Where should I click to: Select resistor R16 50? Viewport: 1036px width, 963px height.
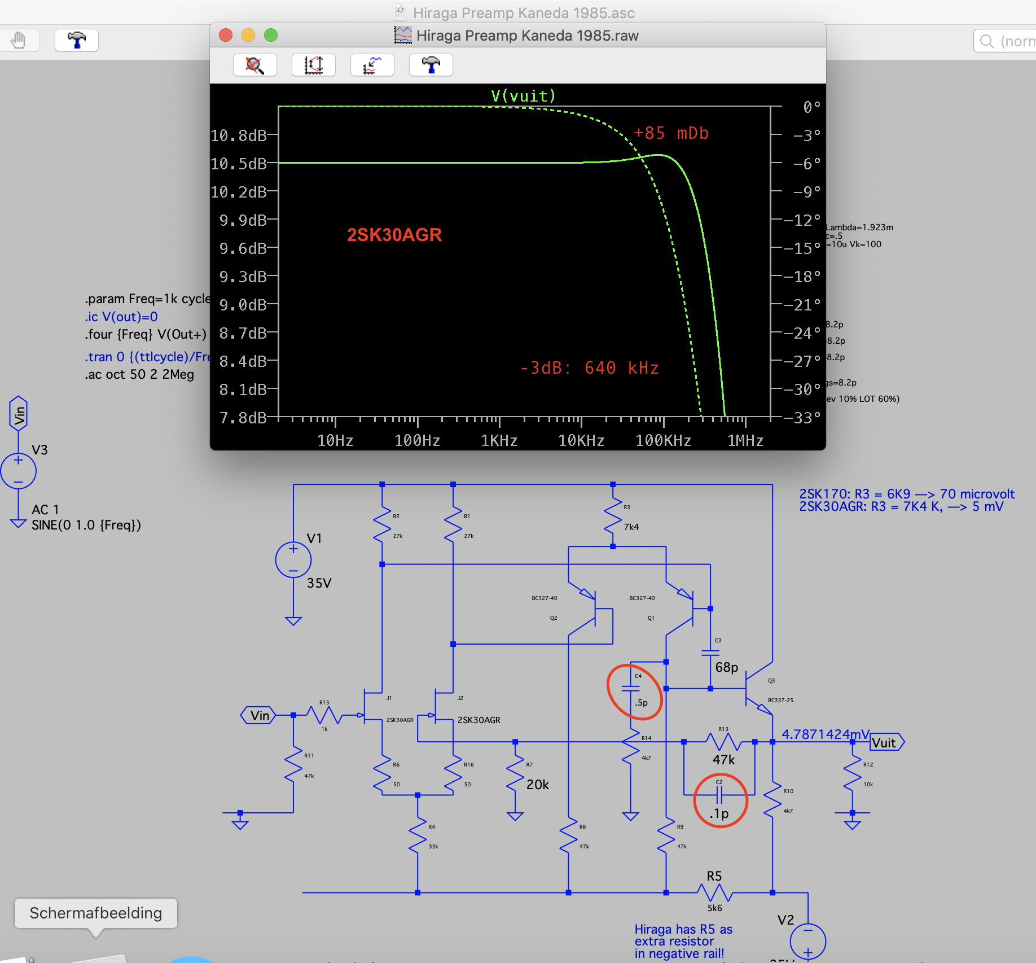click(x=453, y=773)
